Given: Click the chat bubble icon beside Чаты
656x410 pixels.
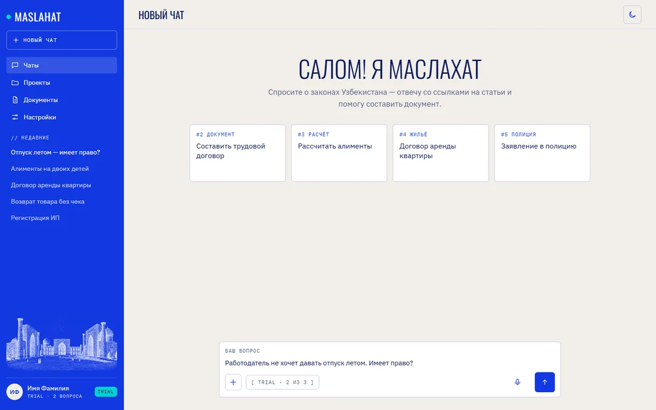Looking at the screenshot, I should coord(15,65).
